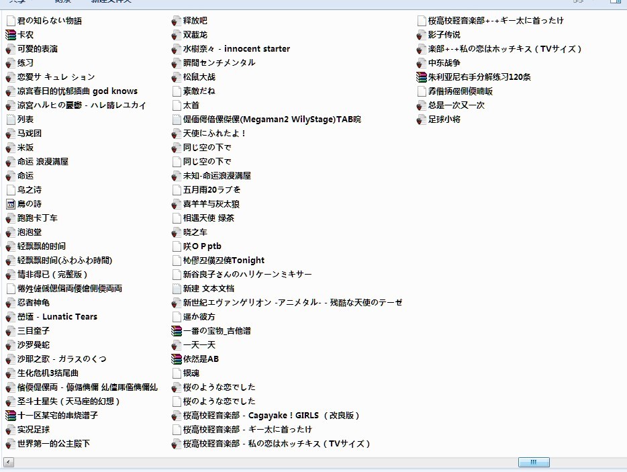627x472 pixels.
Task: Select the icon for 中东战争
Action: (x=422, y=63)
